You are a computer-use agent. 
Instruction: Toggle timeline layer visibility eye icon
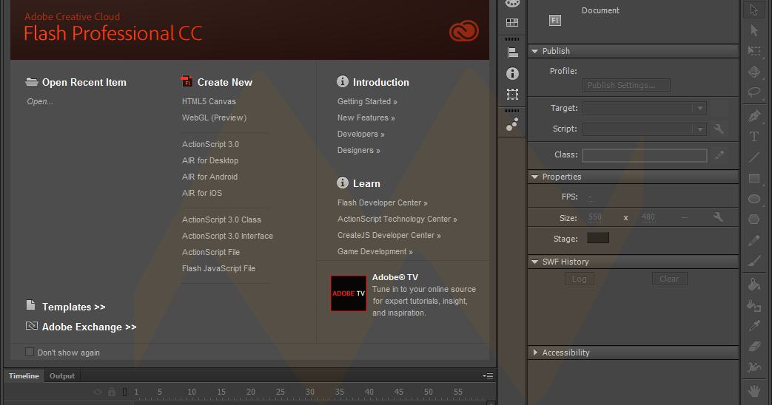pos(98,392)
